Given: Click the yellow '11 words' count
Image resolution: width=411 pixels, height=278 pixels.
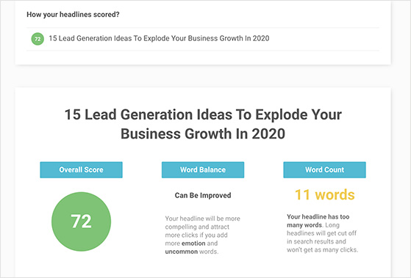Looking at the screenshot, I should tap(324, 194).
